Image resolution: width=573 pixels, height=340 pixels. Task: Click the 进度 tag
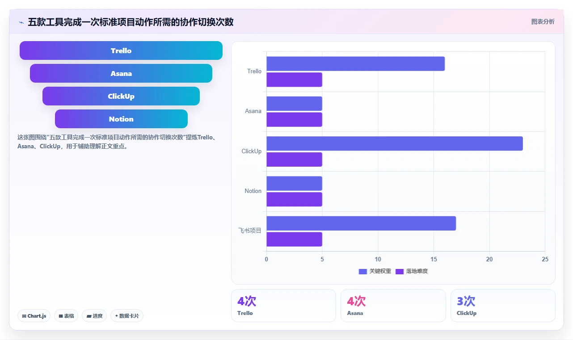pos(94,316)
